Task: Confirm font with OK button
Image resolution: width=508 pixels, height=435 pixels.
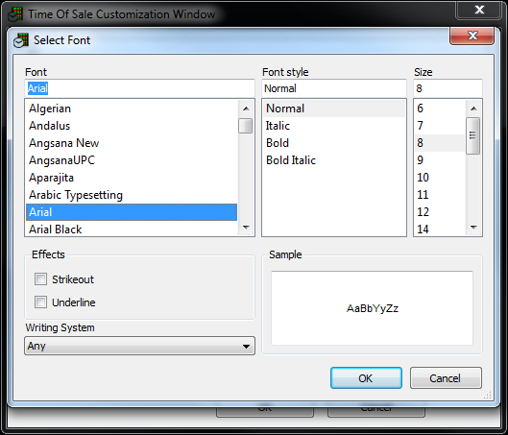Action: click(x=366, y=378)
